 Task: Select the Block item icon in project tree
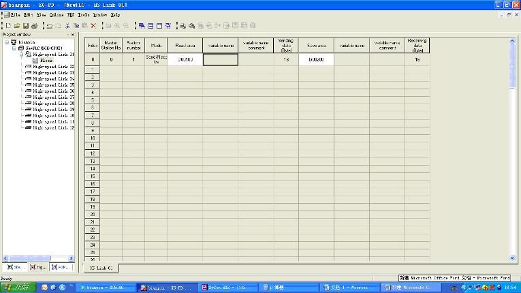pyautogui.click(x=35, y=60)
